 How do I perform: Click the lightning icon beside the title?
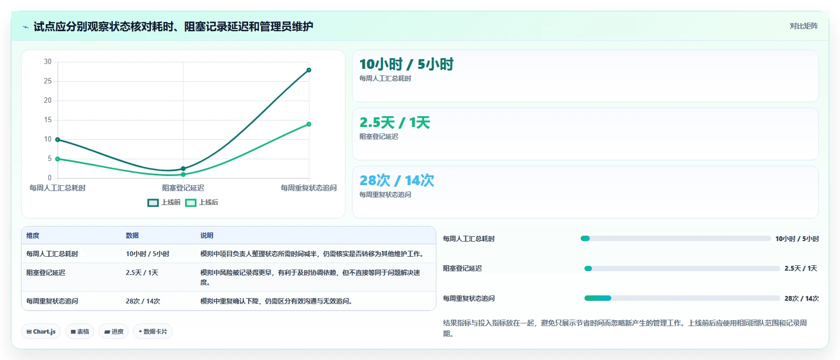pyautogui.click(x=25, y=27)
